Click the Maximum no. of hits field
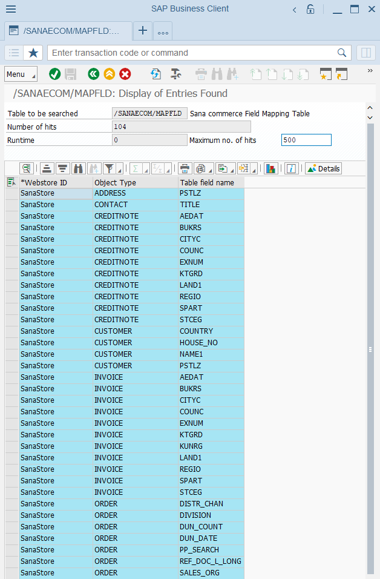The width and height of the screenshot is (380, 579). tap(306, 140)
